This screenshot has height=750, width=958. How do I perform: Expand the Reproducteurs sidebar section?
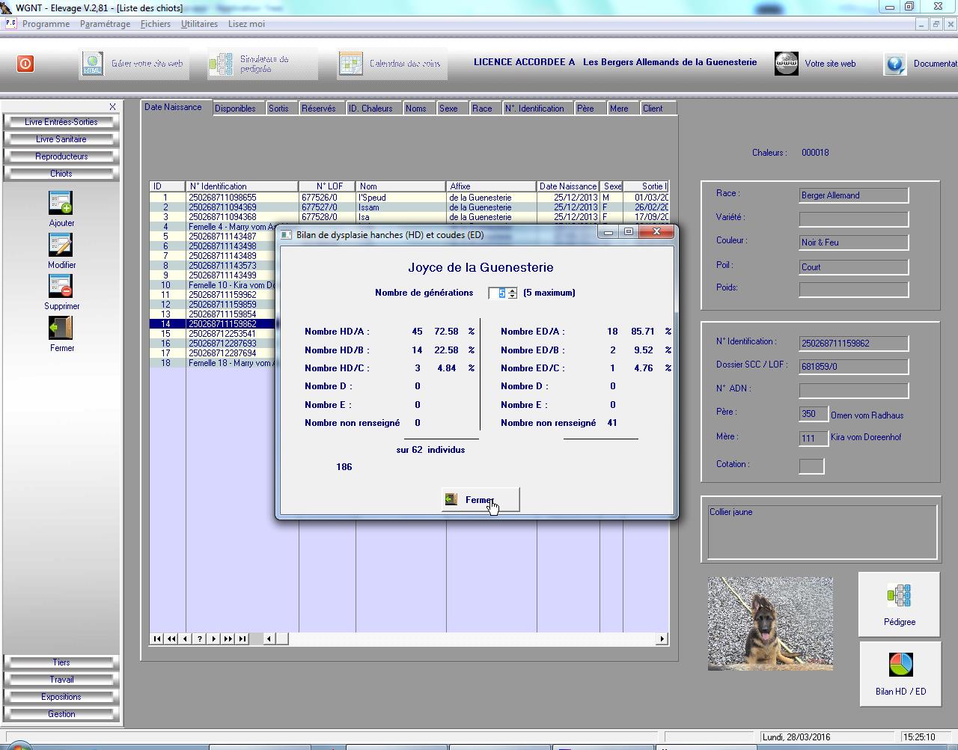point(61,156)
